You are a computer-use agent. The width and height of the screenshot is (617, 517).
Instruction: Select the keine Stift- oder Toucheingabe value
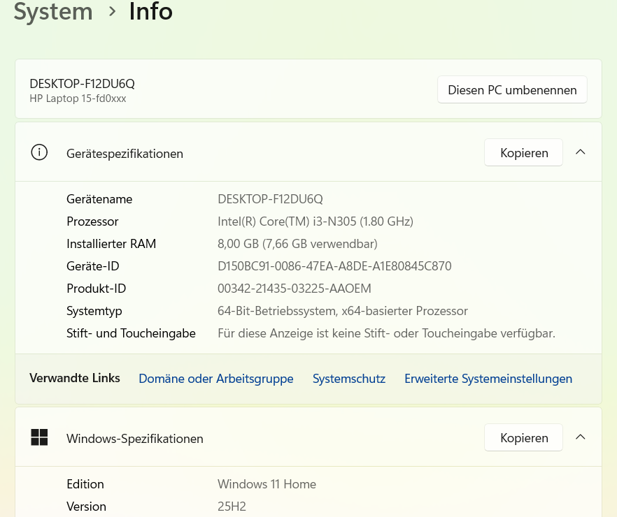pos(386,333)
